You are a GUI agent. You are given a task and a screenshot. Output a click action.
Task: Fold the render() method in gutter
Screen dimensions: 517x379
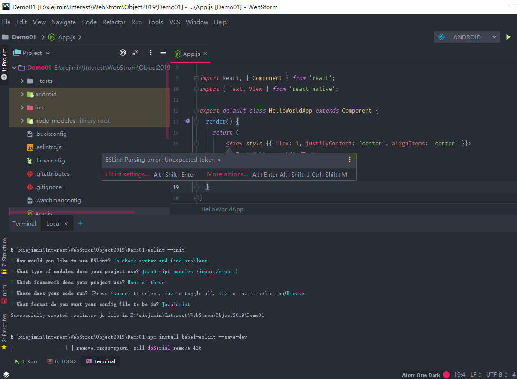pyautogui.click(x=196, y=122)
